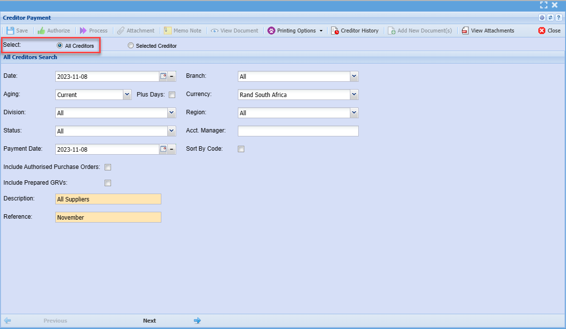This screenshot has width=566, height=329.
Task: Expand the Aging dropdown showing Current
Action: [x=127, y=95]
